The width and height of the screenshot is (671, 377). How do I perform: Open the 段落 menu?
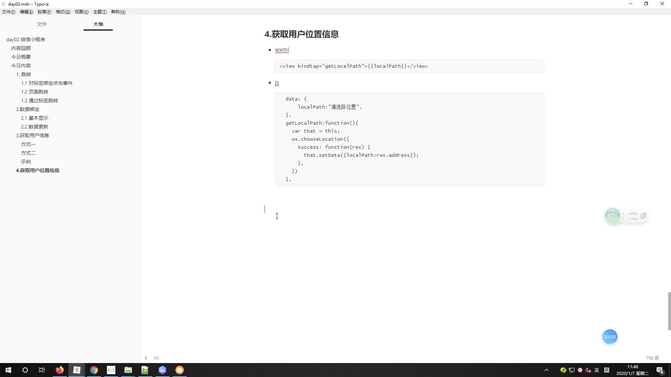44,12
